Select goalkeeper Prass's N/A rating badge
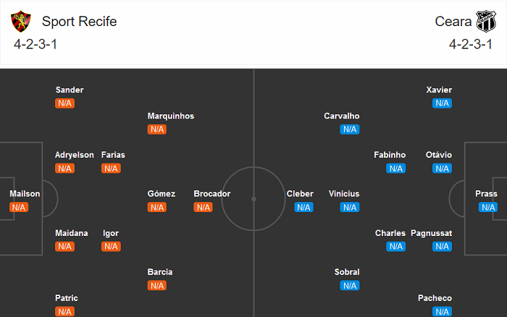 [x=488, y=208]
